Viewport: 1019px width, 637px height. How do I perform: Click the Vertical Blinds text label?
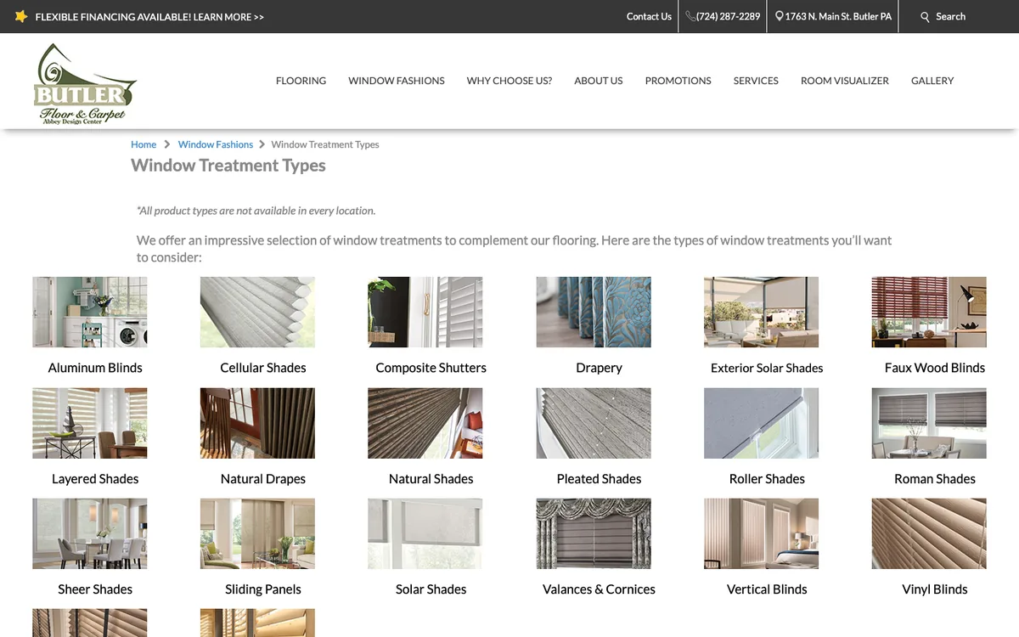(x=767, y=589)
